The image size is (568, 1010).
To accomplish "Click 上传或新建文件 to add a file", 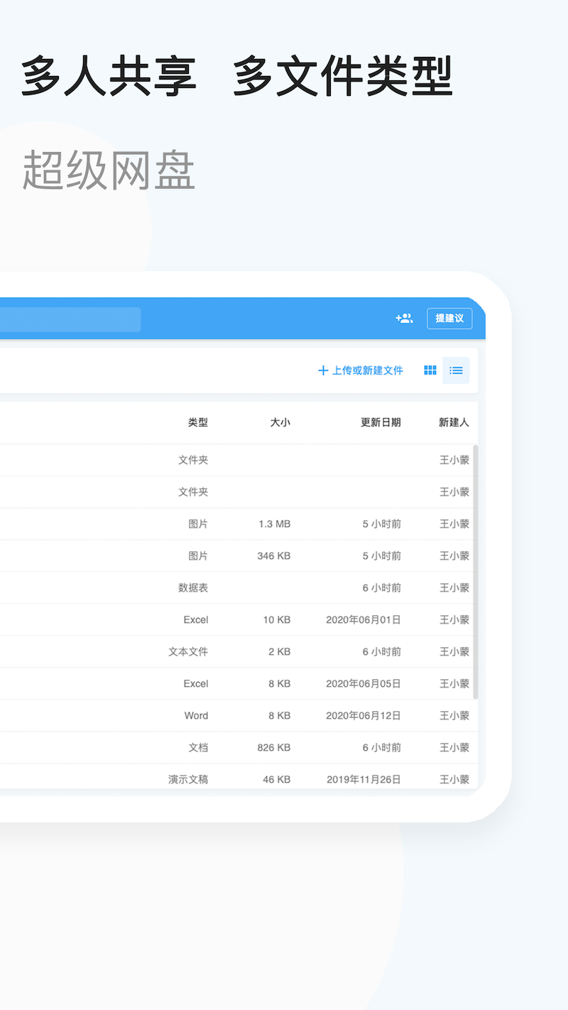I will 361,370.
